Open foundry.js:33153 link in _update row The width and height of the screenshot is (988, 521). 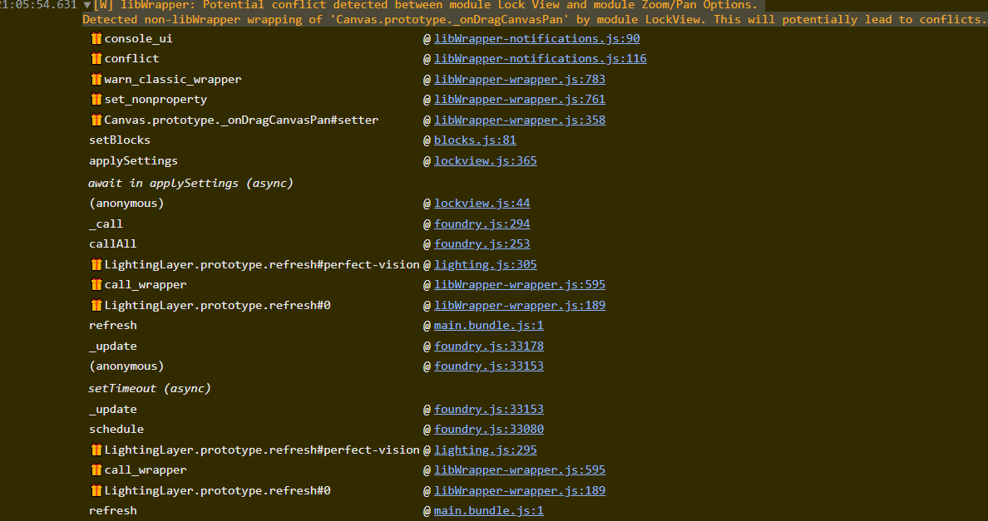[489, 409]
